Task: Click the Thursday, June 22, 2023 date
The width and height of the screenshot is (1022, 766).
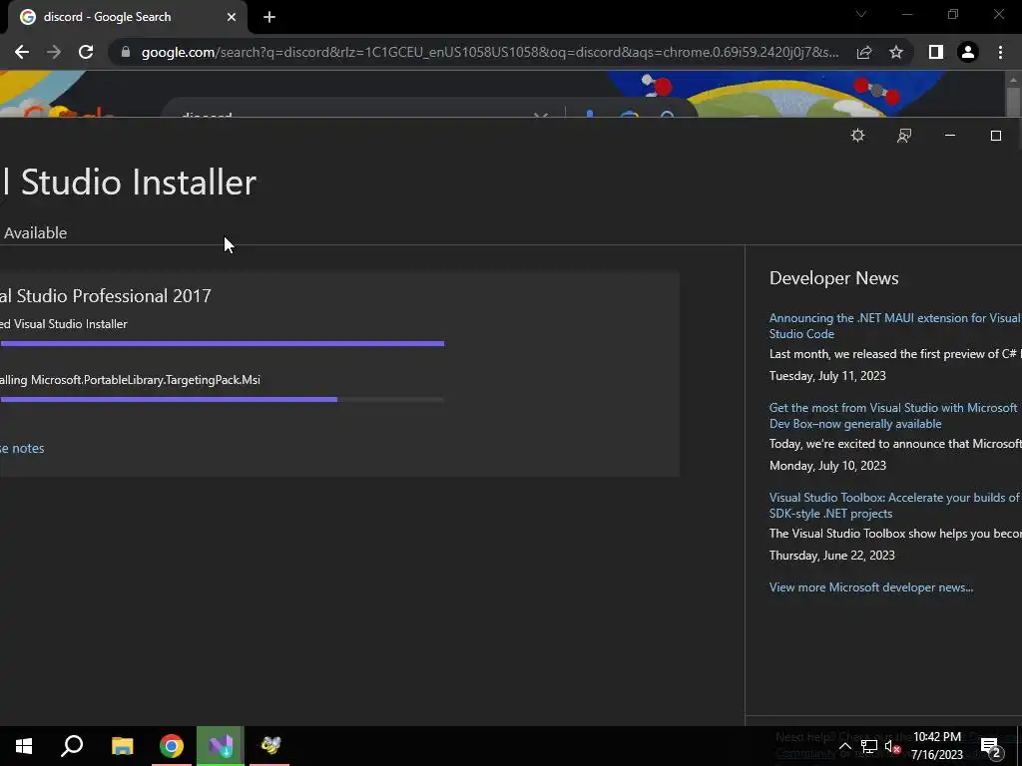Action: point(831,556)
